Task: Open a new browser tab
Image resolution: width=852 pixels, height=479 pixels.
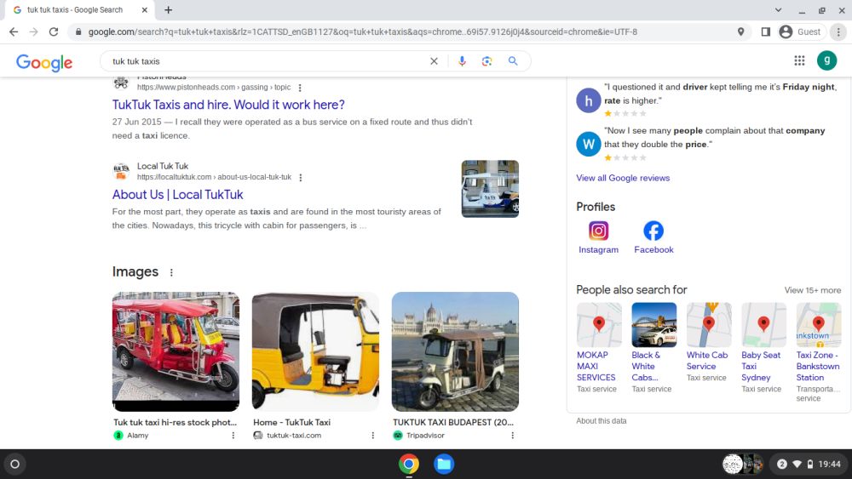Action: point(169,9)
